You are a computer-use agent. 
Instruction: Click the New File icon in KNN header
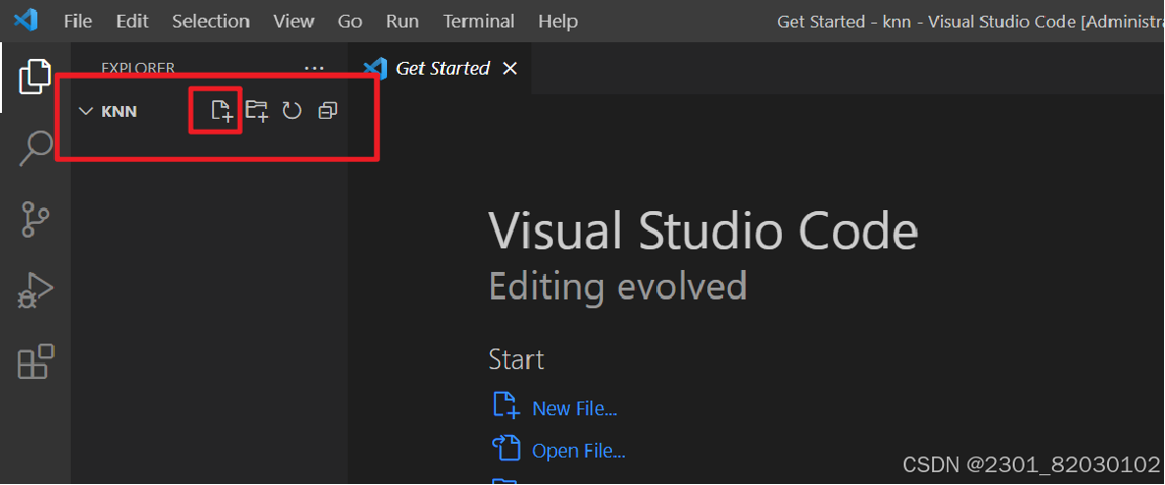[x=221, y=111]
